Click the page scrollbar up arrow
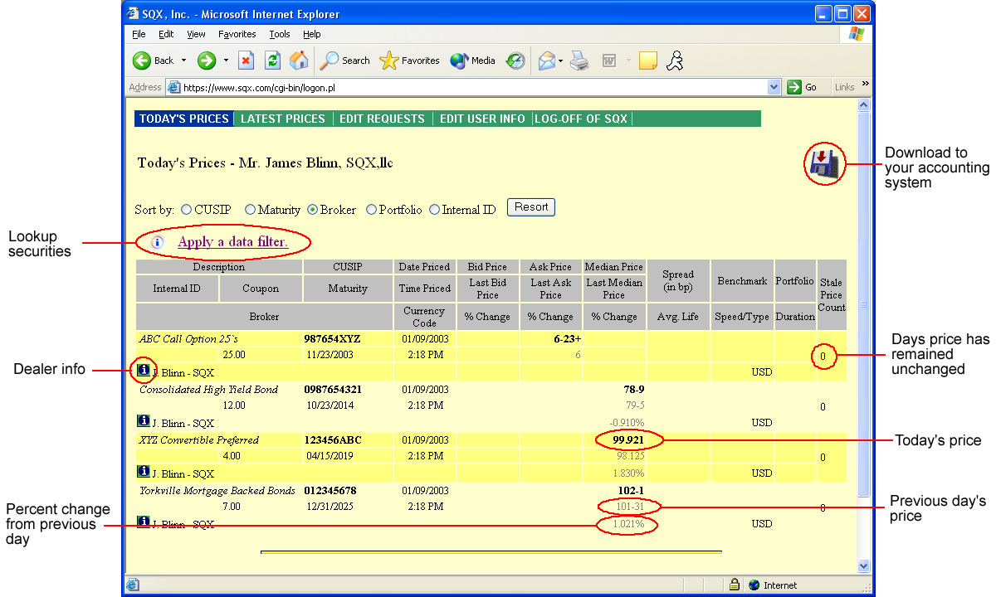The height and width of the screenshot is (597, 996). pyautogui.click(x=863, y=106)
